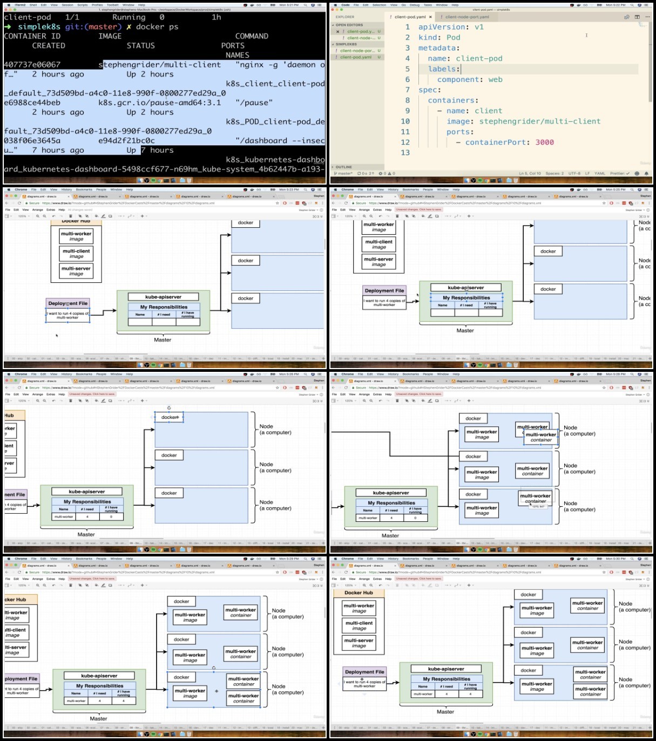Open the UTF-8 encoding selector in VS Code
656x741 pixels.
click(x=574, y=173)
